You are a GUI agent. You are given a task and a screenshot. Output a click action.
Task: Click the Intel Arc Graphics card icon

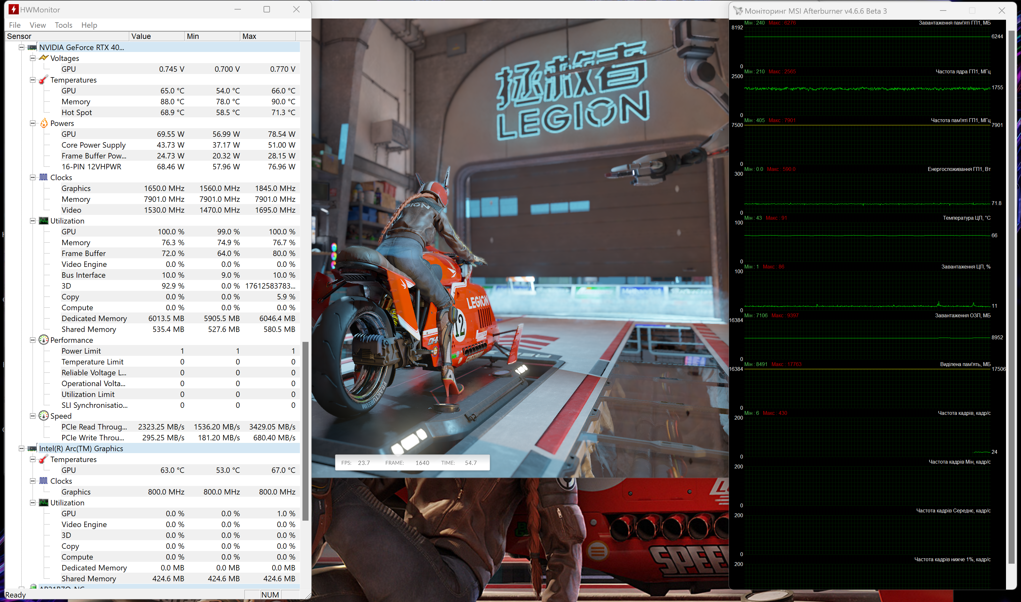pyautogui.click(x=32, y=448)
